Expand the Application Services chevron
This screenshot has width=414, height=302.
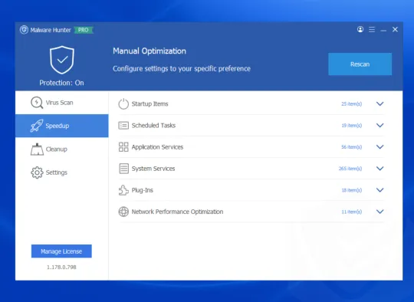click(x=379, y=146)
